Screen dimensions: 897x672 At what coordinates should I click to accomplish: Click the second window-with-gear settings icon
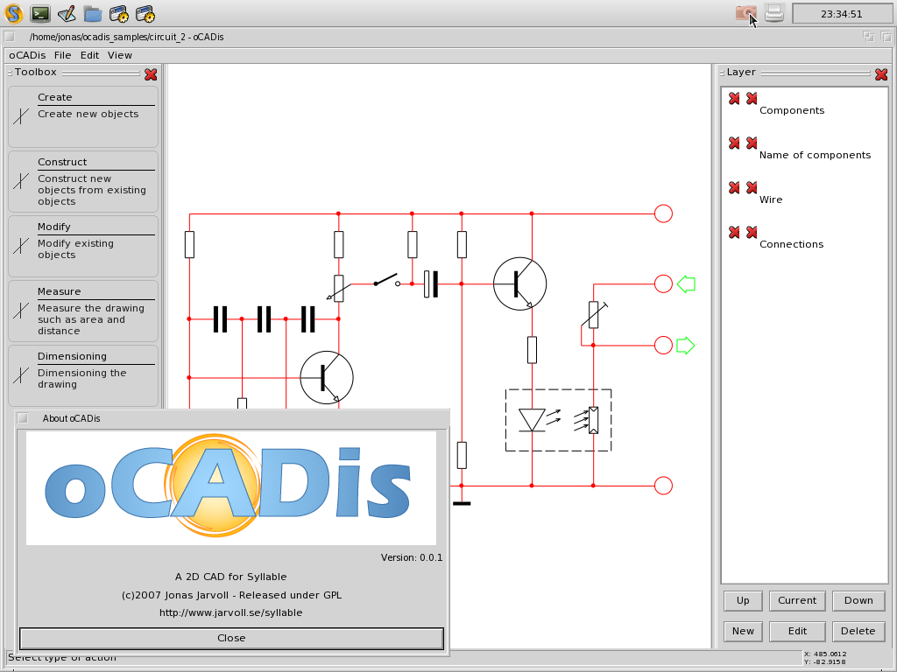click(145, 14)
